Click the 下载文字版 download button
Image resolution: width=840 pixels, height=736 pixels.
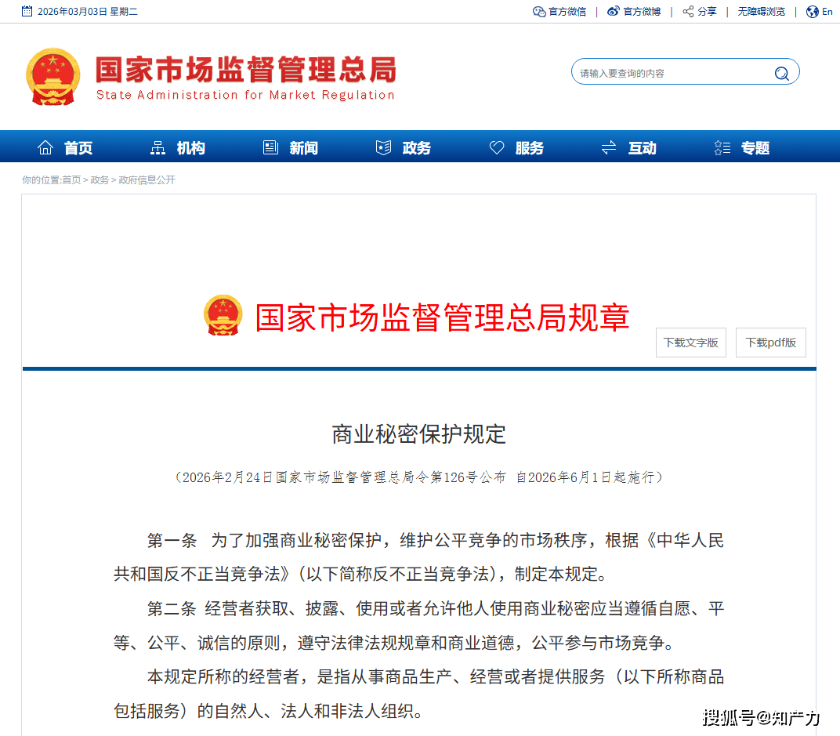[x=690, y=342]
